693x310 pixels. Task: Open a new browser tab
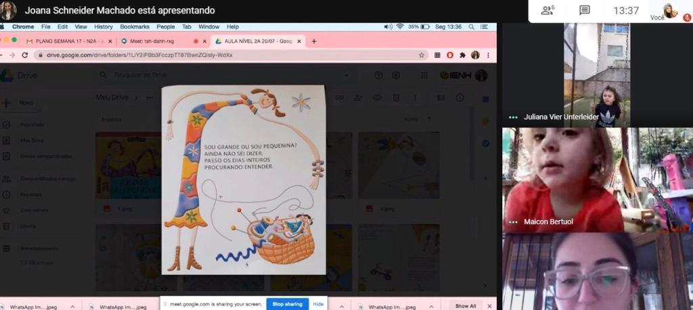[314, 41]
